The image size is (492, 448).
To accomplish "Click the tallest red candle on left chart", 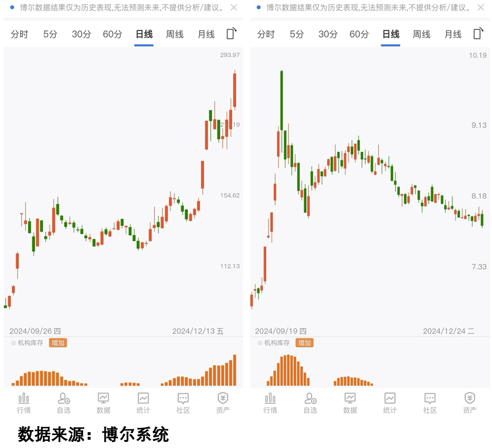I will pyautogui.click(x=234, y=90).
